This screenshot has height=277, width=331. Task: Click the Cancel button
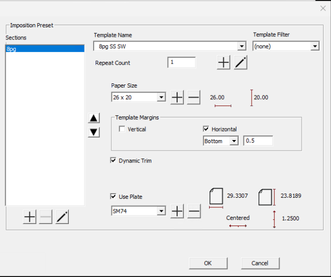coord(260,263)
